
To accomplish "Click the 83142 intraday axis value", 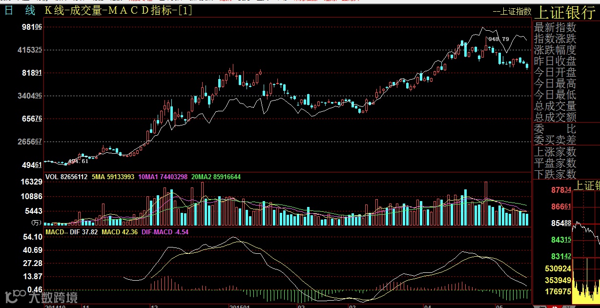I will [x=561, y=256].
